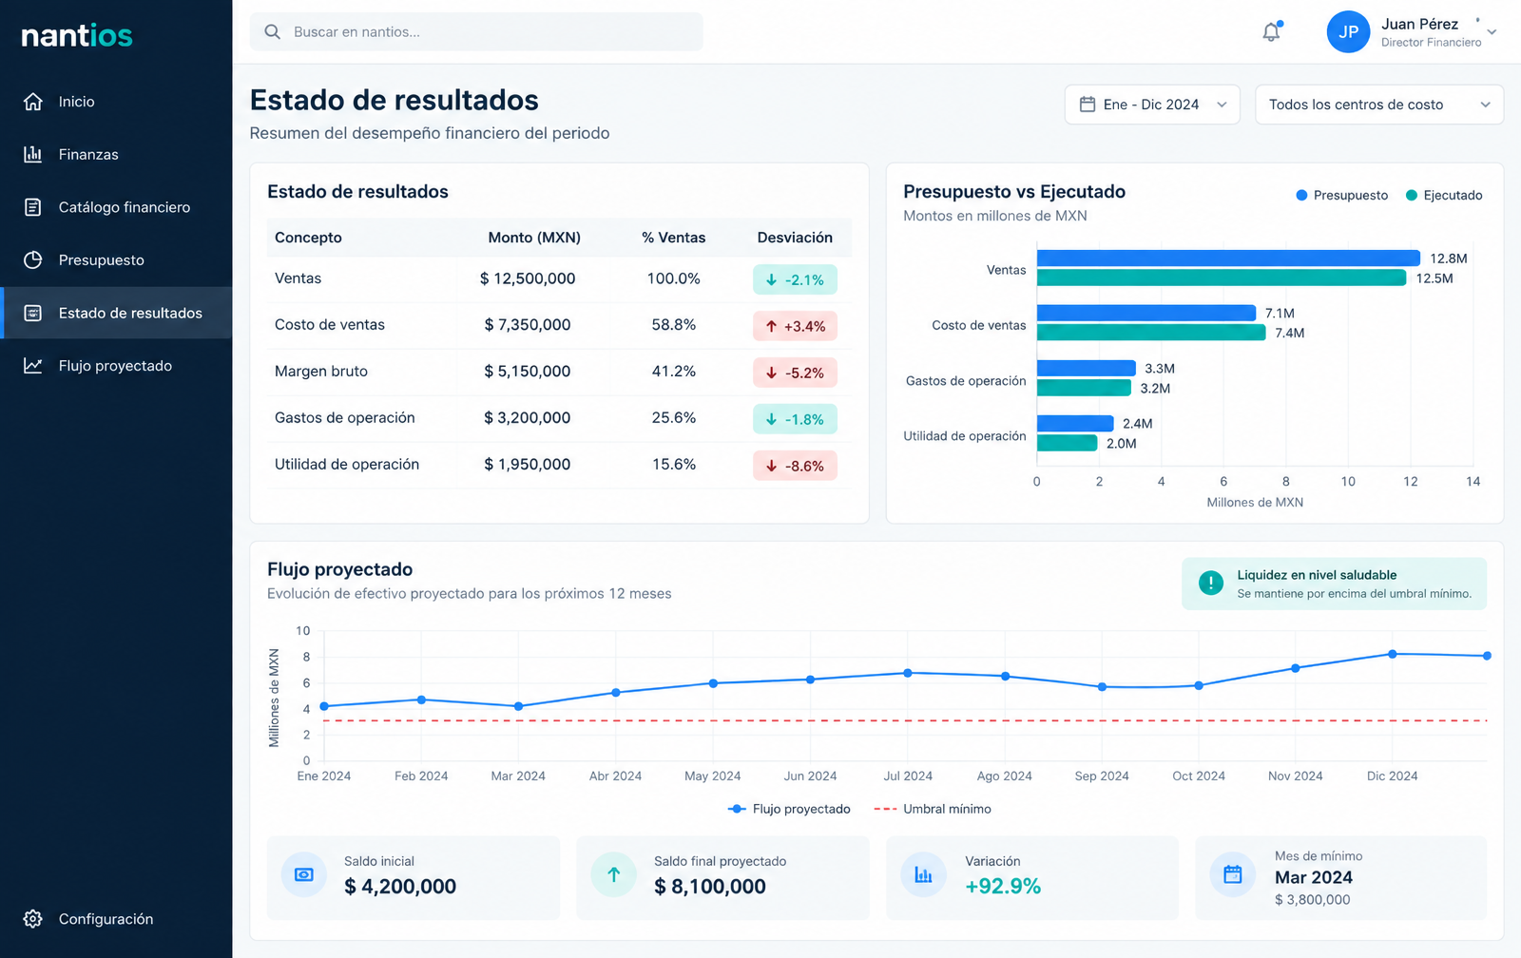Focus the Buscar en nantios search field

[x=476, y=32]
